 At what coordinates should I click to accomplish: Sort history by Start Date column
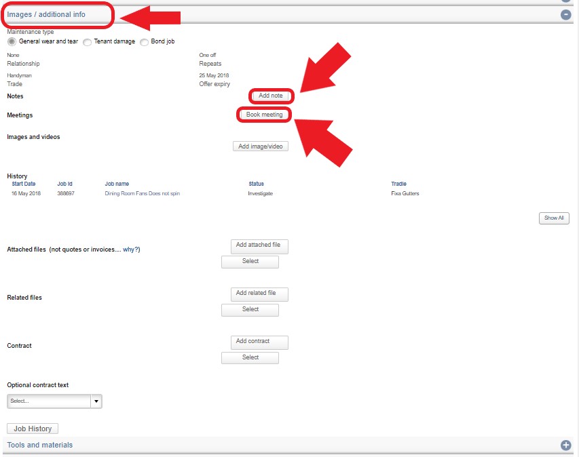24,184
